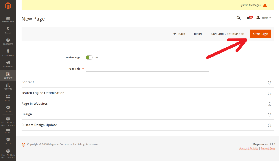Click the copyright 2018 Magento Commerce text
Viewport: 279px width, 161px height.
63,144
